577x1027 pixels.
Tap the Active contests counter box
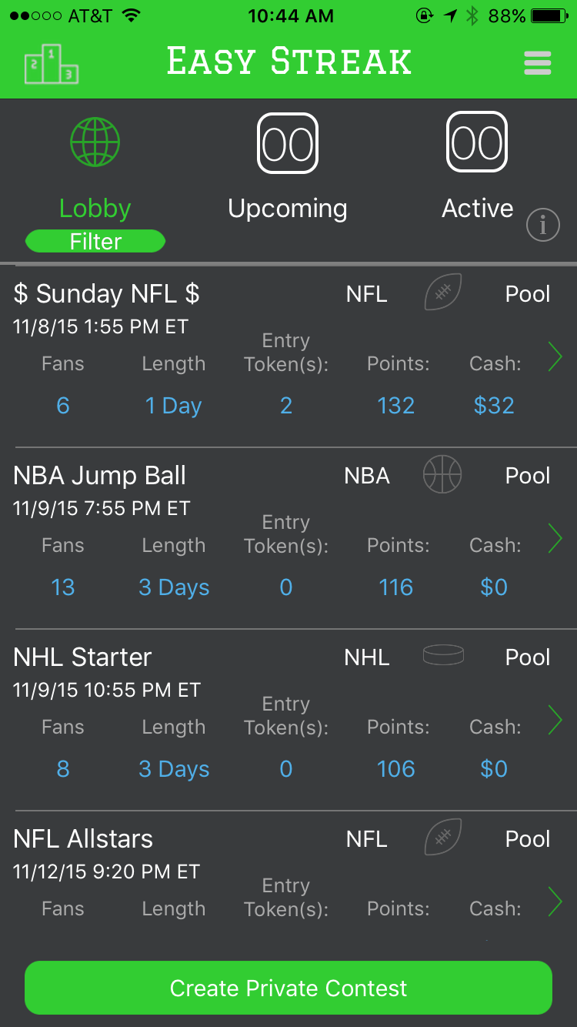coord(477,143)
